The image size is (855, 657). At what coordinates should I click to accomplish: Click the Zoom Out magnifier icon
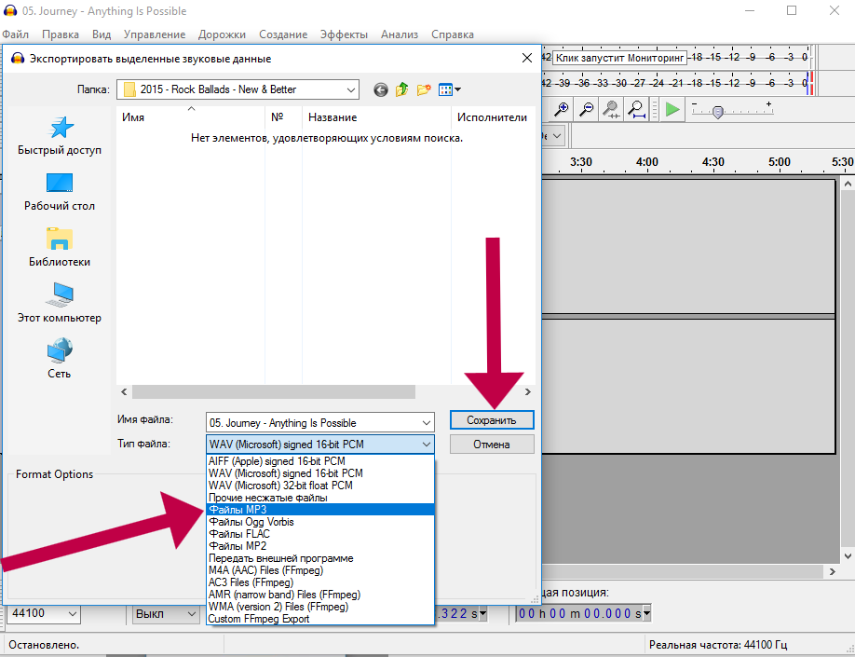point(587,110)
